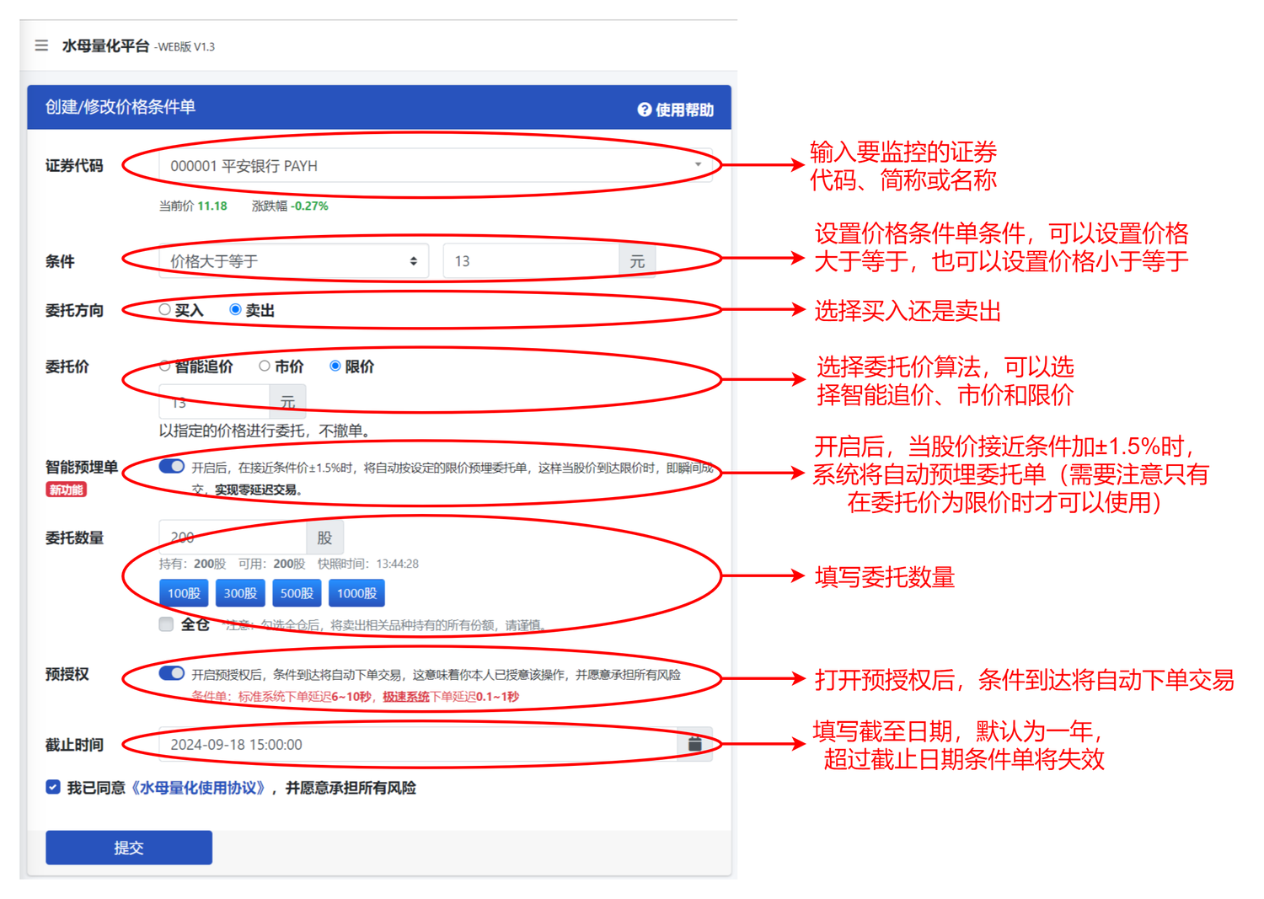1264x899 pixels.
Task: Choose 智能追价 as the order price type
Action: pos(165,366)
